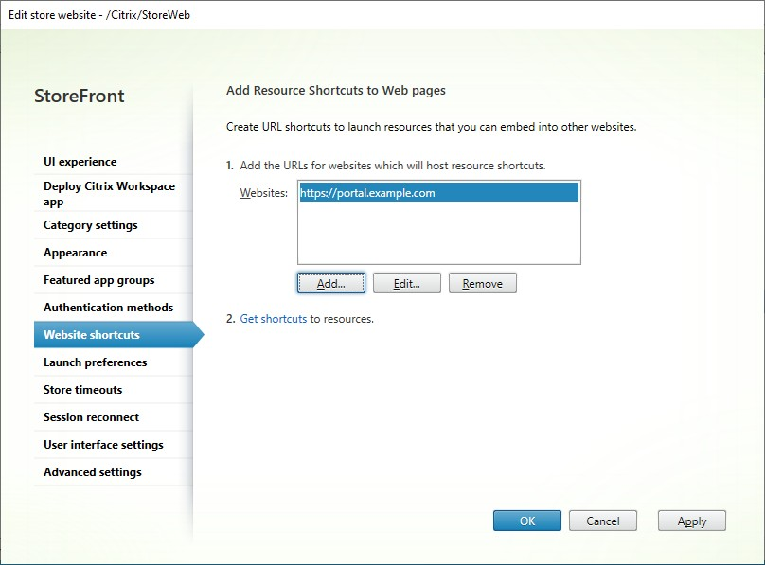Select the Category settings section
Screen dimensions: 765x565
coord(90,224)
